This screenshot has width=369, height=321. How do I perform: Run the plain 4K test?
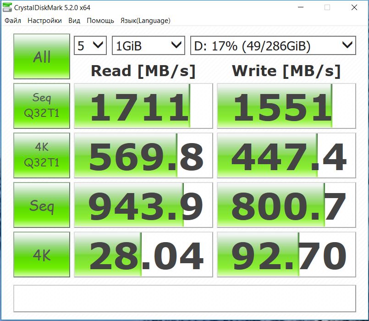42,255
